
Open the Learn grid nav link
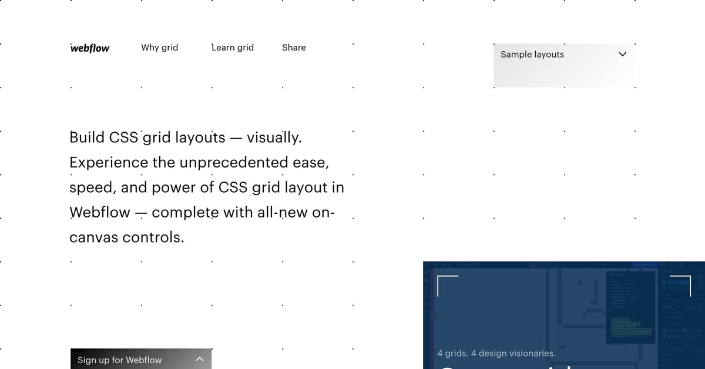[233, 48]
